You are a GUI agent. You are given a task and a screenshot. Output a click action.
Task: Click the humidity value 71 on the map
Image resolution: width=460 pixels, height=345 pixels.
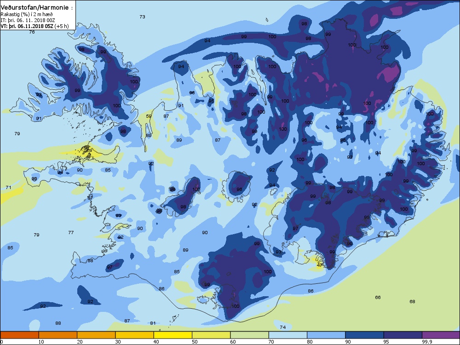coord(8,188)
